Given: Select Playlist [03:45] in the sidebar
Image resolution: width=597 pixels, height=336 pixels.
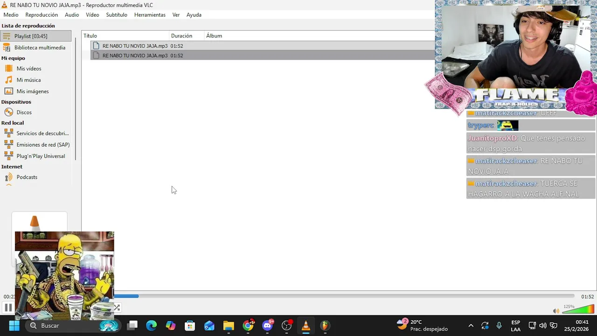Looking at the screenshot, I should (36, 36).
